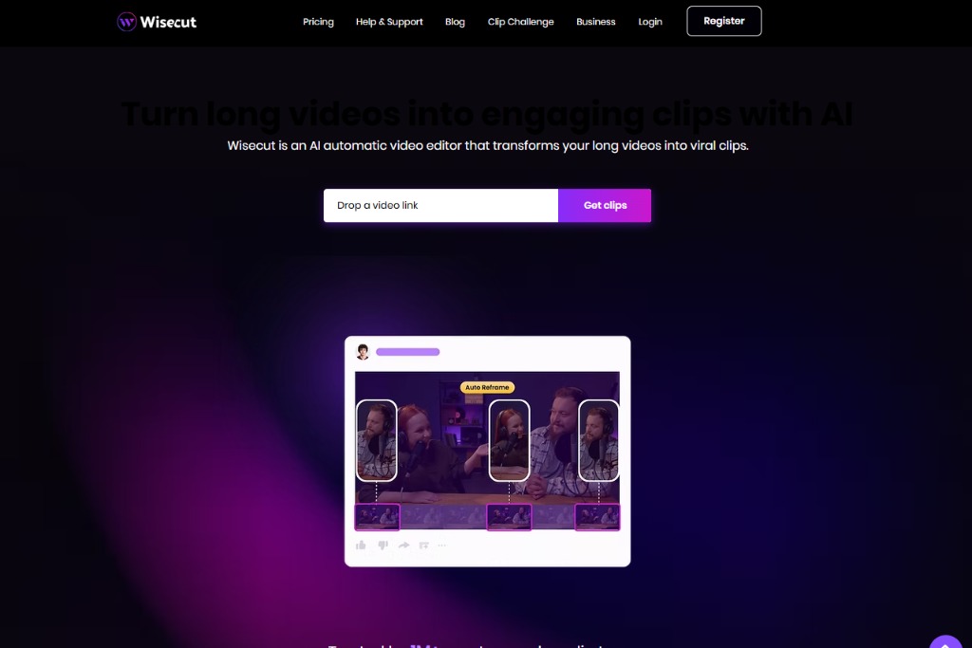
Task: Click the three-dot more options icon
Action: coord(442,546)
